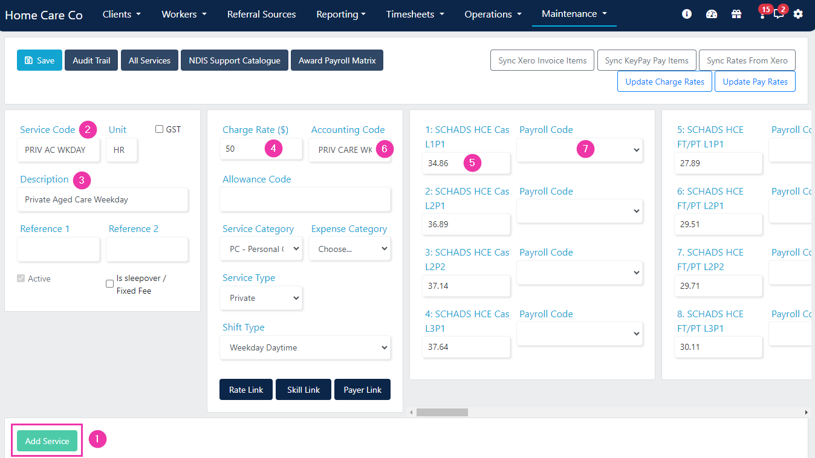Open the NDIS Support Catalogue
815x458 pixels.
click(x=235, y=60)
